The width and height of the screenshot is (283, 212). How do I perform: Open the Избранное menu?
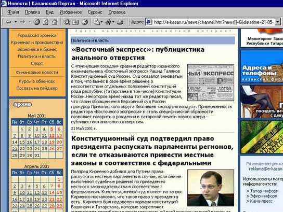coord(71,12)
